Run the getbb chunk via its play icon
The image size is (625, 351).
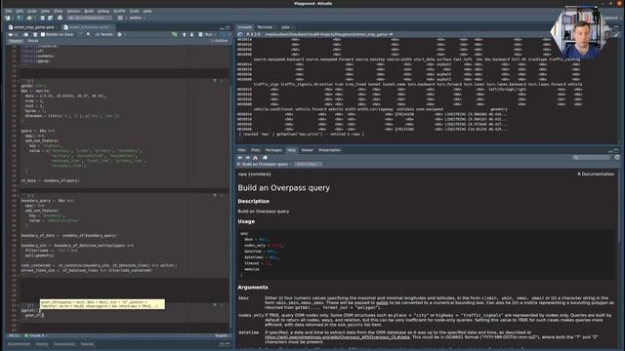222,81
